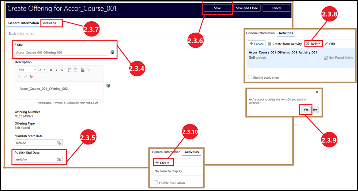Tick Enable evaluation under the selected activity
Screen dimensions: 358x191
[250, 77]
